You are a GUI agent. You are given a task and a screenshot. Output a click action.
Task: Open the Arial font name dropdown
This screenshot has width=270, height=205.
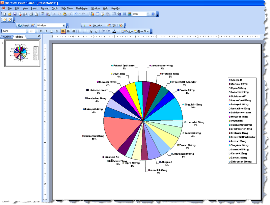27,31
